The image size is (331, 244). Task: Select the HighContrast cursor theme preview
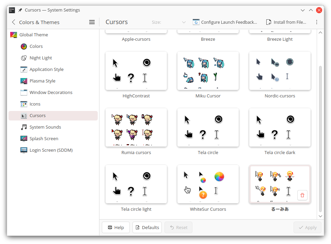[x=136, y=71]
